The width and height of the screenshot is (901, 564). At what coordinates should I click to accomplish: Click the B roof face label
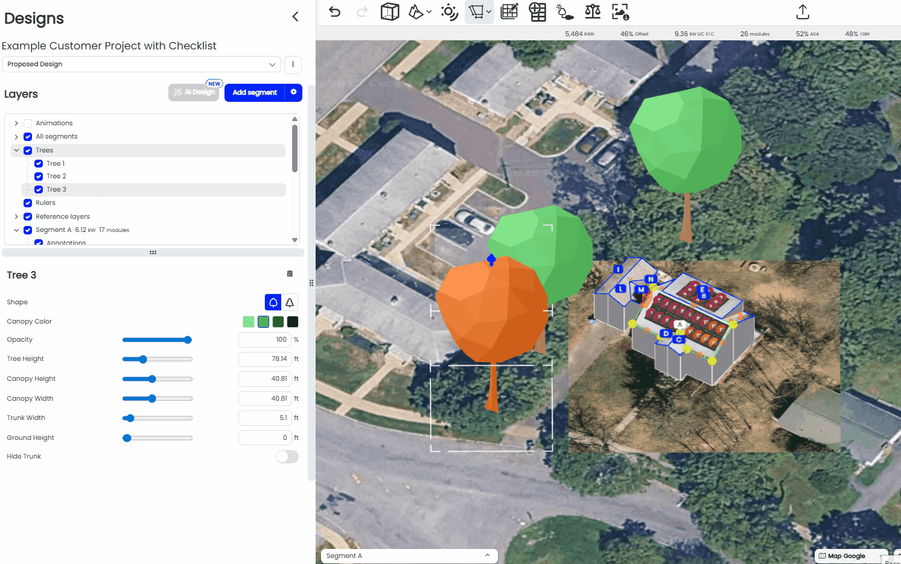click(x=704, y=296)
